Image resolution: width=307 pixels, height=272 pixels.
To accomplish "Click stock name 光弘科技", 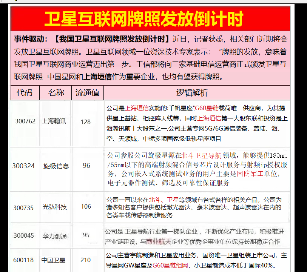I will click(55, 207).
